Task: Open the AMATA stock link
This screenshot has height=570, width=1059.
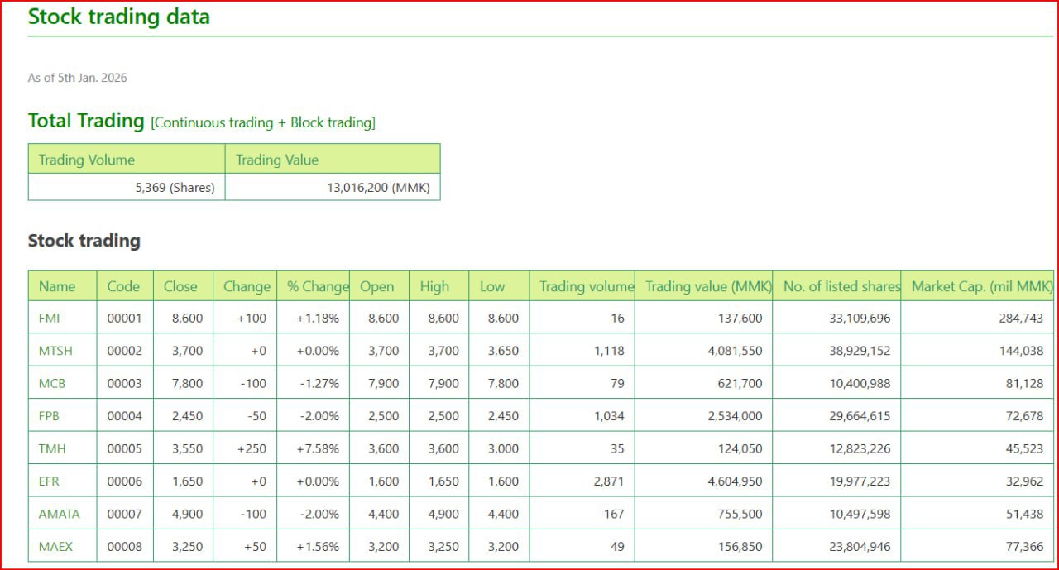Action: coord(60,514)
